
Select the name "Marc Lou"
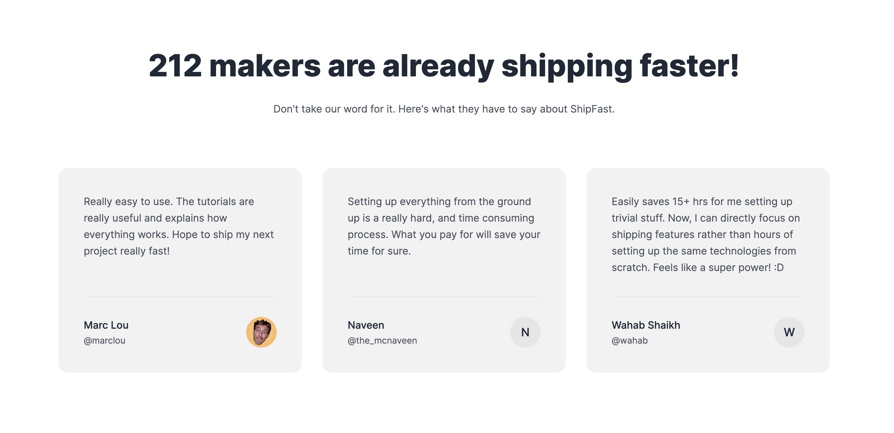(106, 325)
